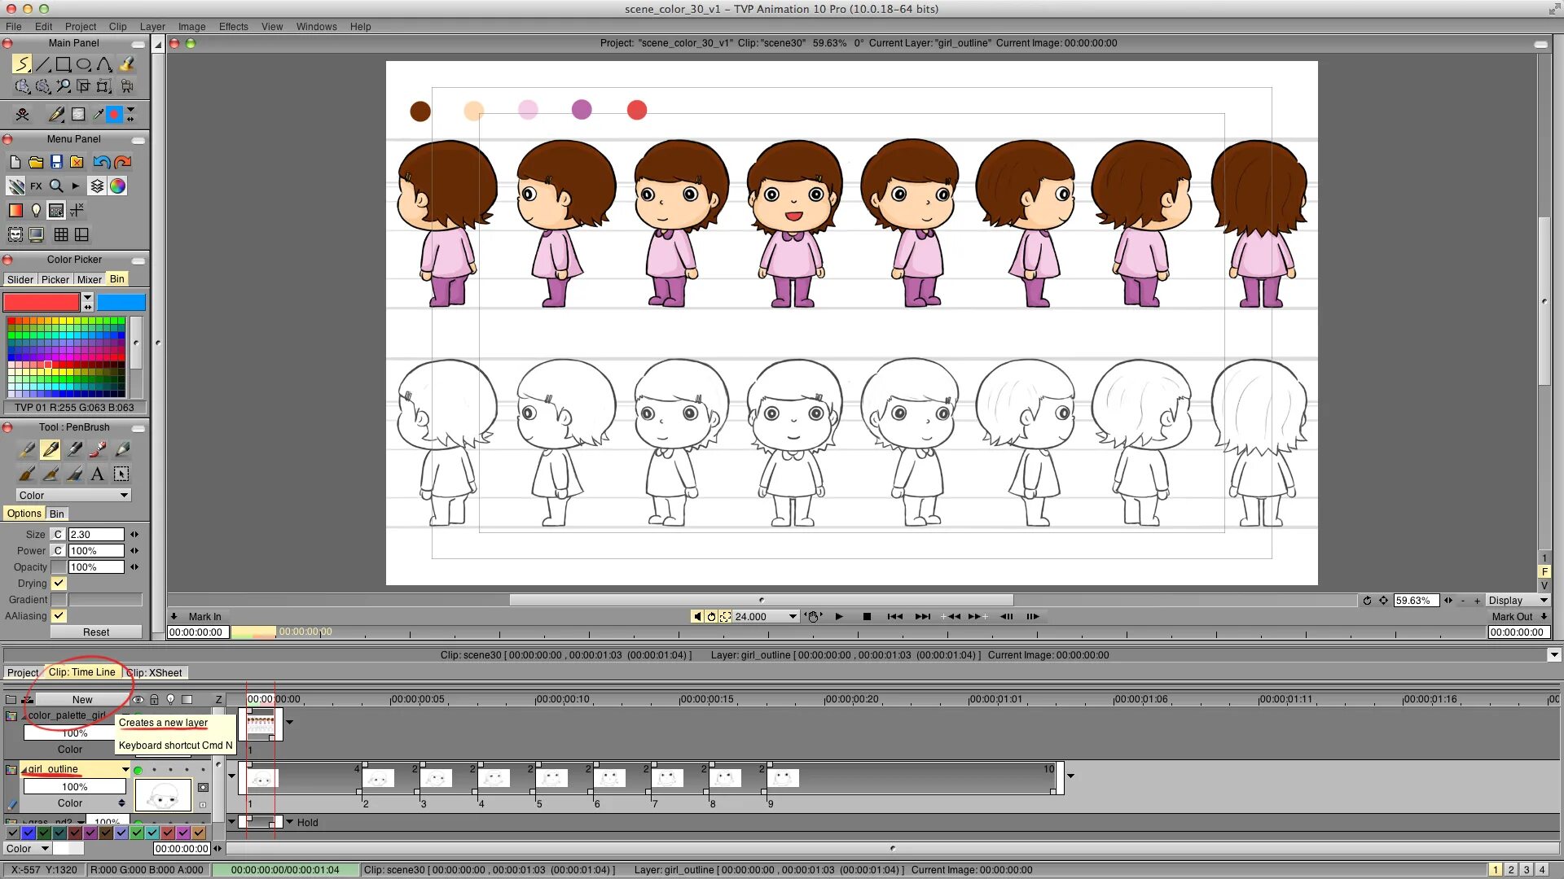Pick the eyedropper color tool
This screenshot has width=1564, height=879.
[98, 115]
